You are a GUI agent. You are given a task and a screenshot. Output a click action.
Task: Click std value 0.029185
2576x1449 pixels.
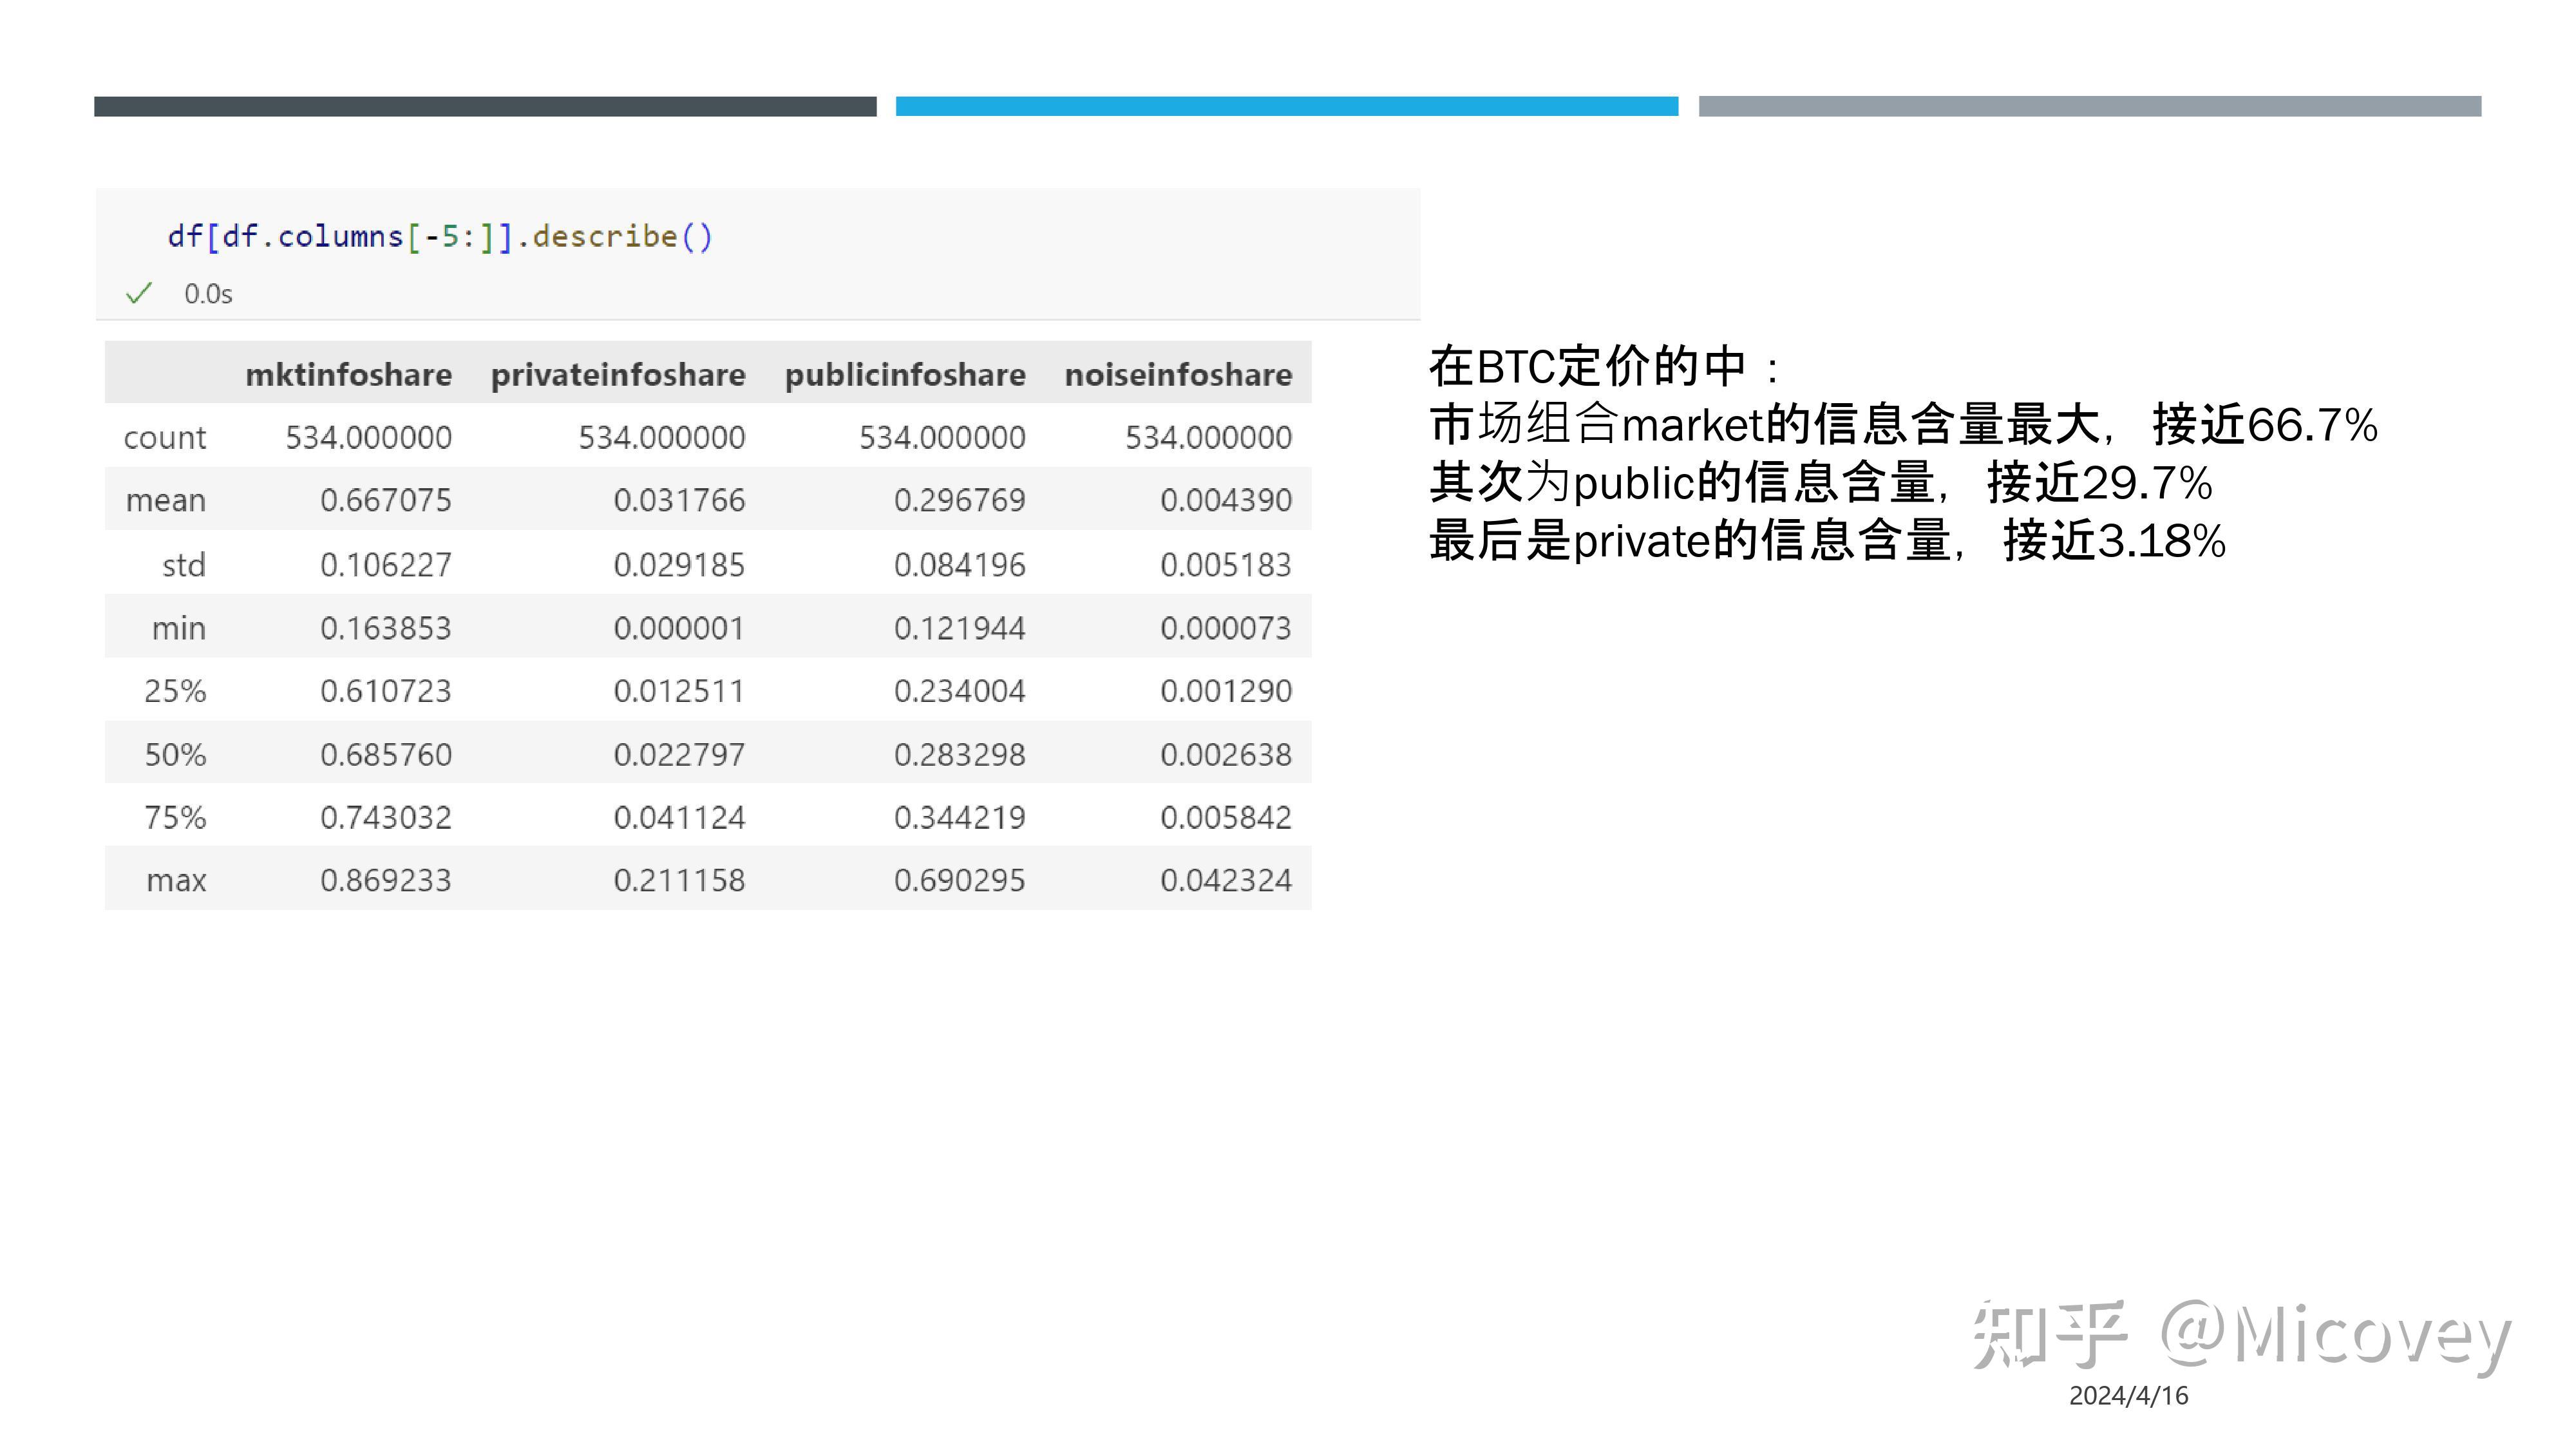[x=679, y=565]
